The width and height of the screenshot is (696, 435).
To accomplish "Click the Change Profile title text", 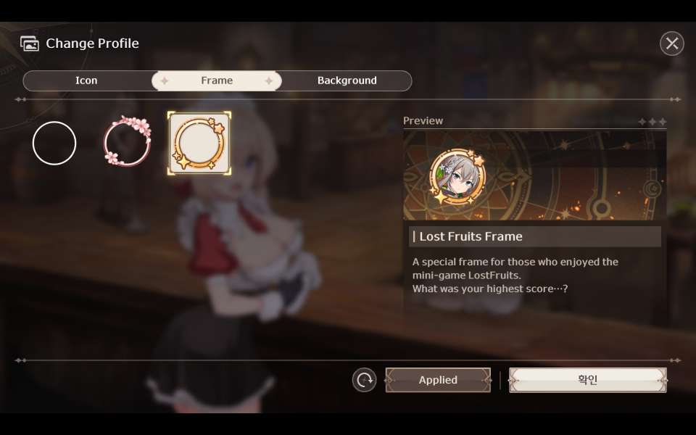I will [x=92, y=43].
